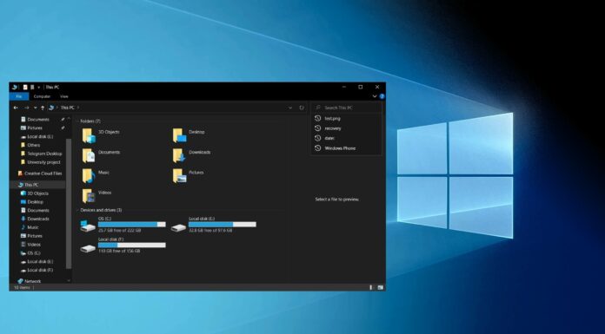Click the OS (C:) capacity bar
Viewport: 605px width, 334px height.
[x=132, y=225]
